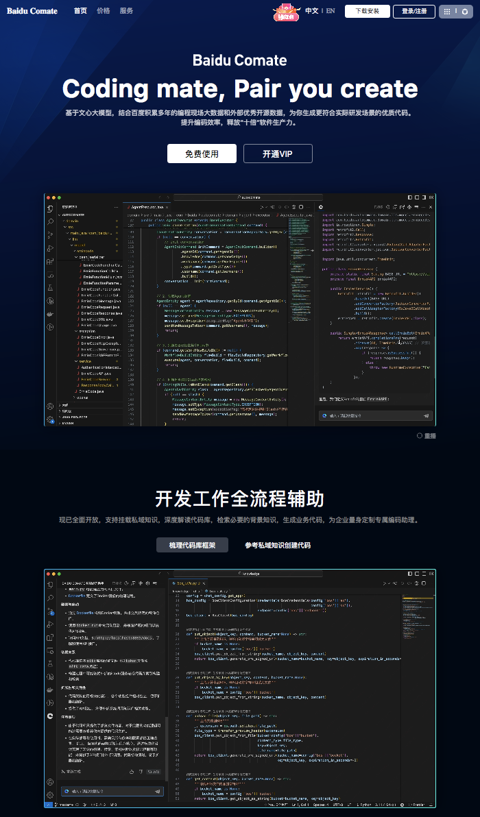480x817 pixels.
Task: Click the 开通VIP button
Action: (x=278, y=154)
